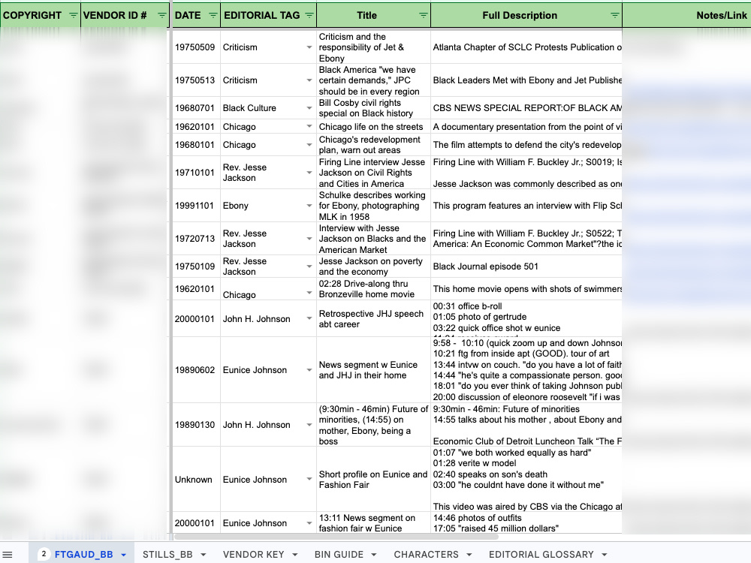Image resolution: width=751 pixels, height=563 pixels.
Task: Open the BIN GUIDE tab options arrow
Action: (373, 555)
